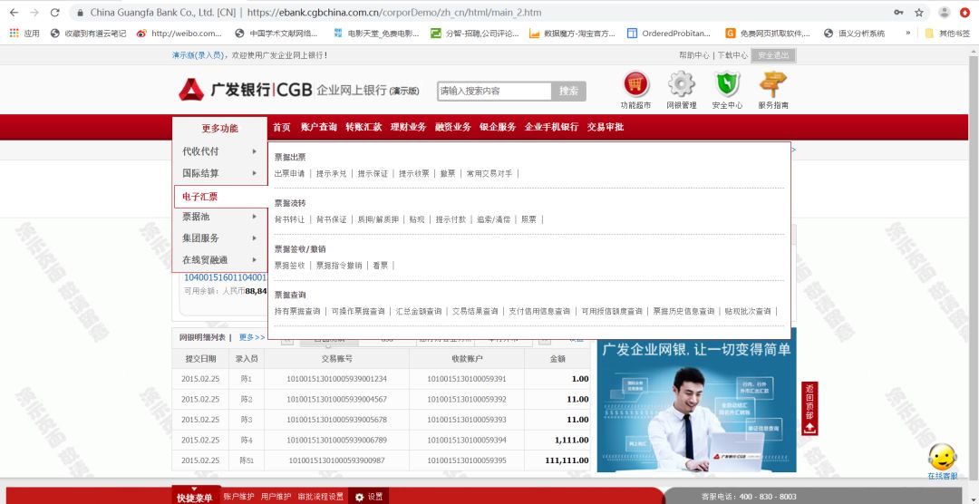Image resolution: width=979 pixels, height=504 pixels.
Task: Click the 搜索 search button
Action: coord(568,91)
